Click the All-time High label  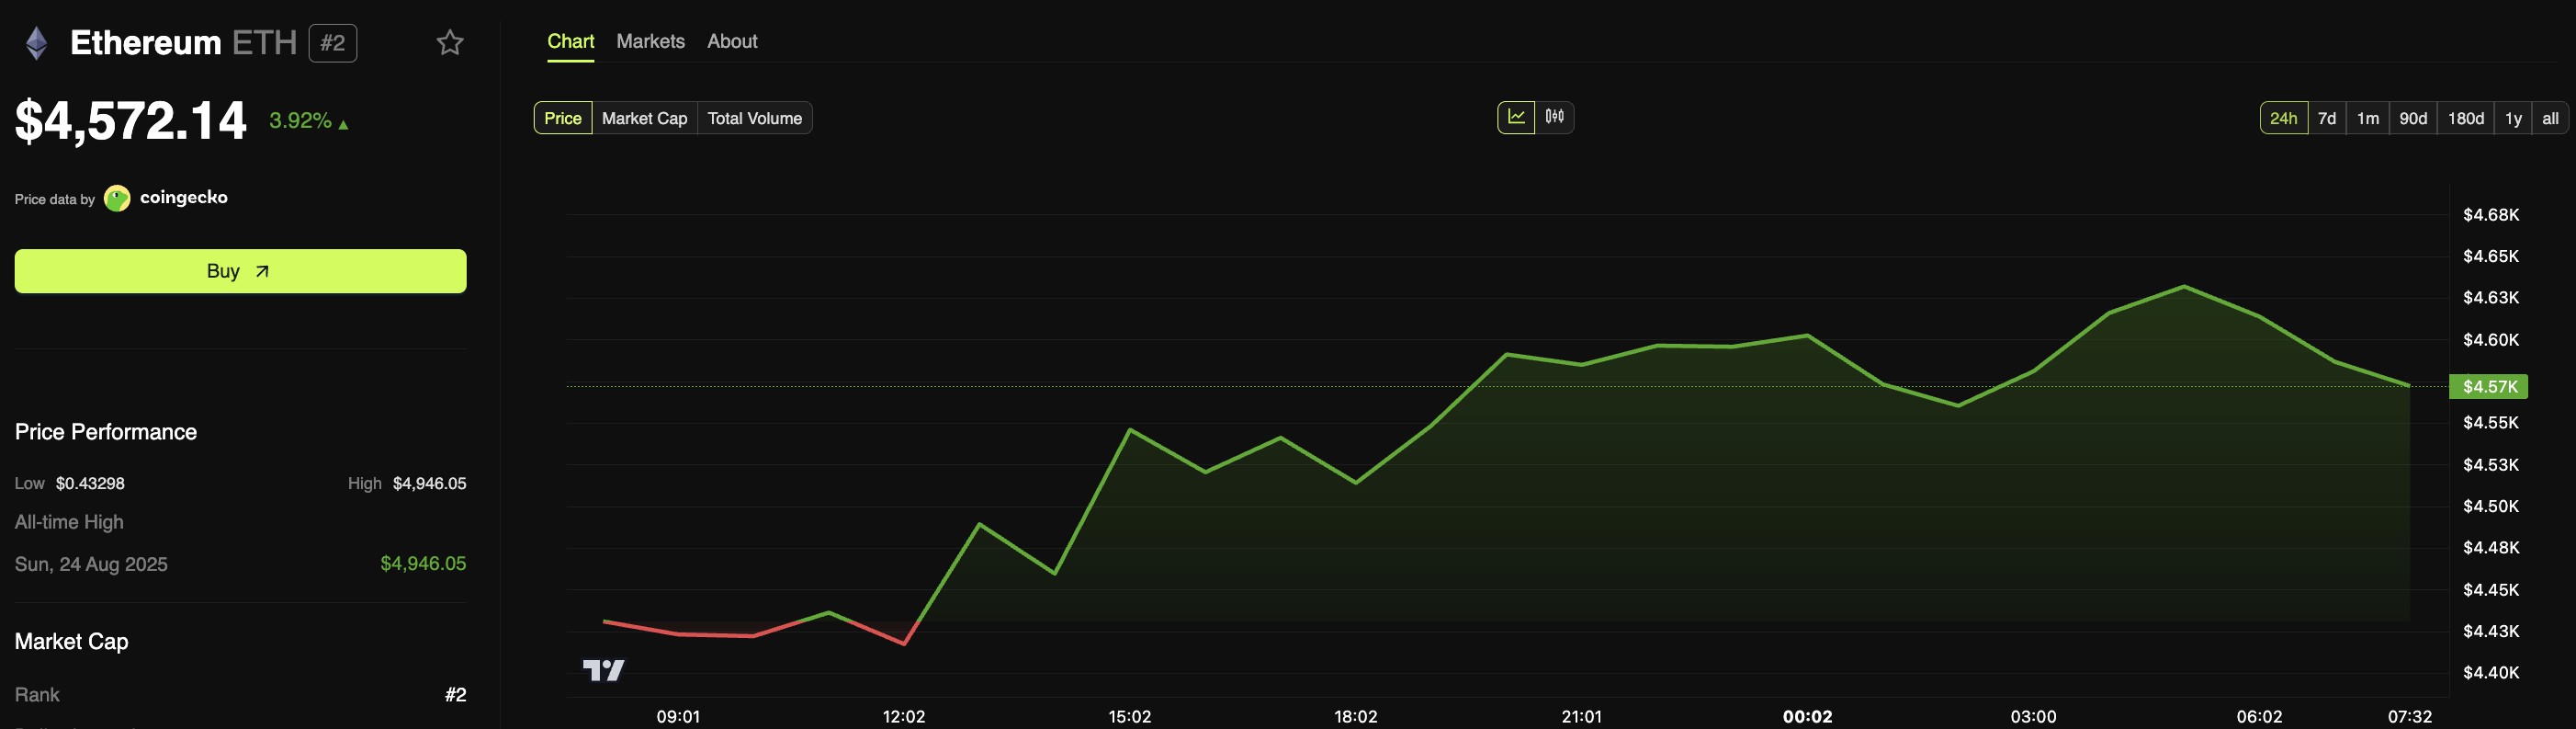coord(69,522)
